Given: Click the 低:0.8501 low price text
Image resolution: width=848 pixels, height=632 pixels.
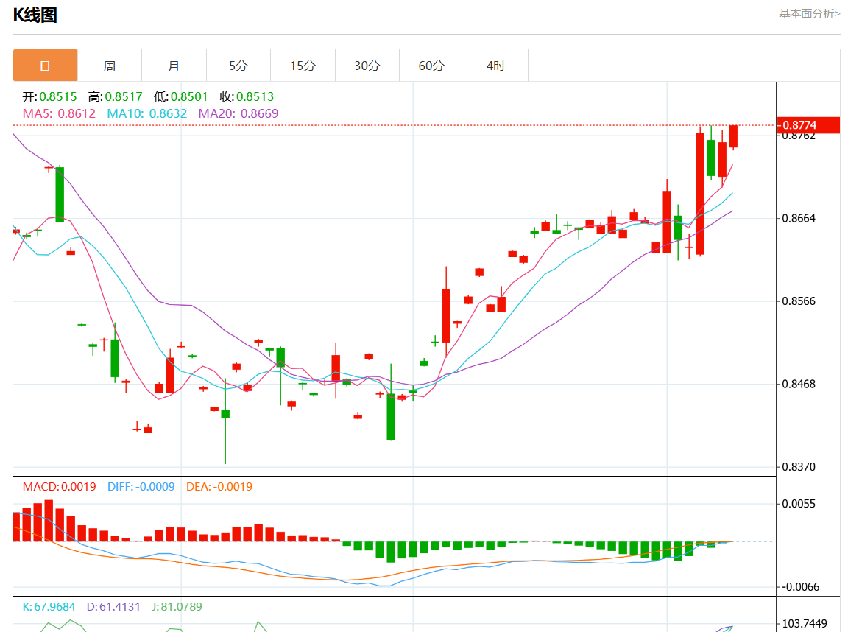Looking at the screenshot, I should (x=180, y=96).
